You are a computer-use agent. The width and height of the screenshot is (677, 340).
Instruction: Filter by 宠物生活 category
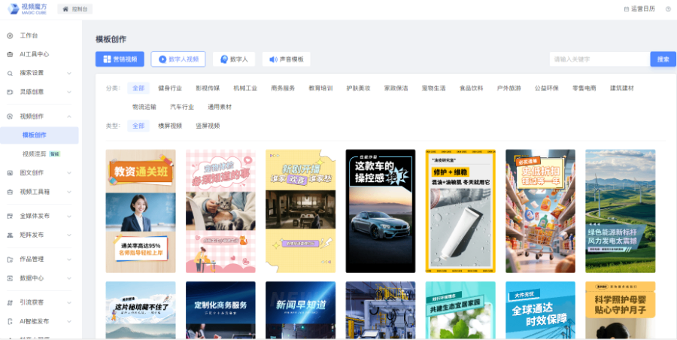point(433,88)
